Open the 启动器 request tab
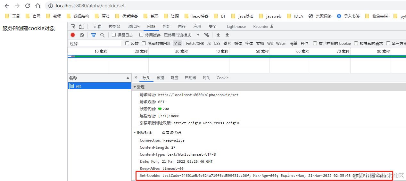Viewport: 406px width, 181px height. click(x=190, y=78)
